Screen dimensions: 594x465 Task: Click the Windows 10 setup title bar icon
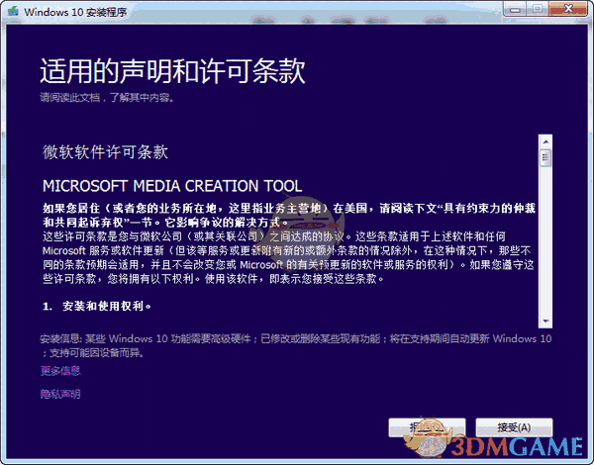click(13, 11)
